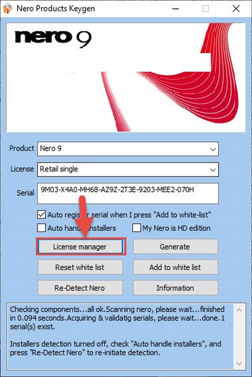Screen dimensions: 252x377
Task: Open the Product dropdown showing Nero 9
Action: [128, 149]
